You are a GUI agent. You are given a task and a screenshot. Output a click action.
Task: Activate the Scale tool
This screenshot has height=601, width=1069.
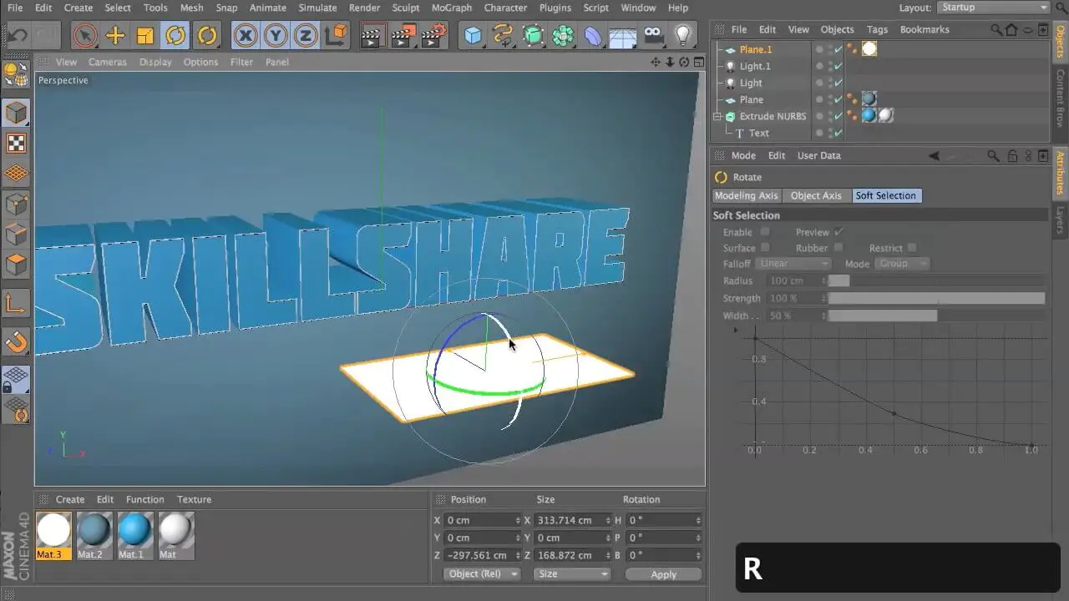coord(144,35)
